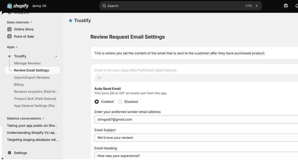Expand Sidekick conversations section
The image size is (298, 167).
(25, 118)
